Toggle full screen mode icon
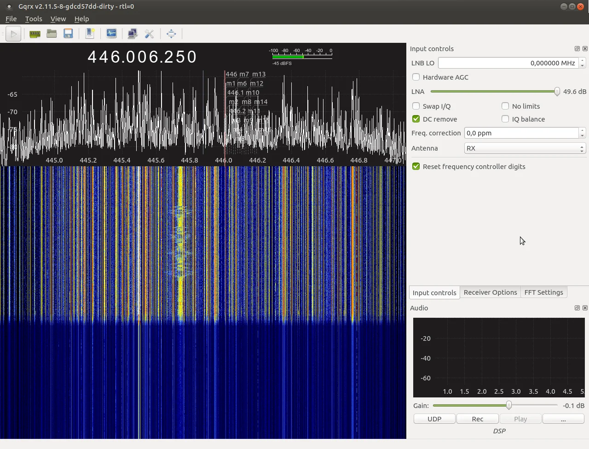Viewport: 589px width, 449px height. (x=171, y=34)
